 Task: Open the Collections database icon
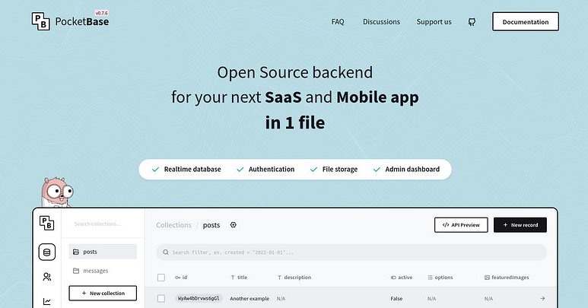tap(47, 252)
